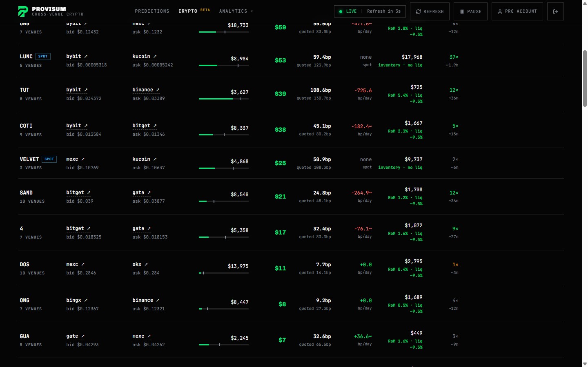Open kucoin link in VELVET row

[145, 159]
